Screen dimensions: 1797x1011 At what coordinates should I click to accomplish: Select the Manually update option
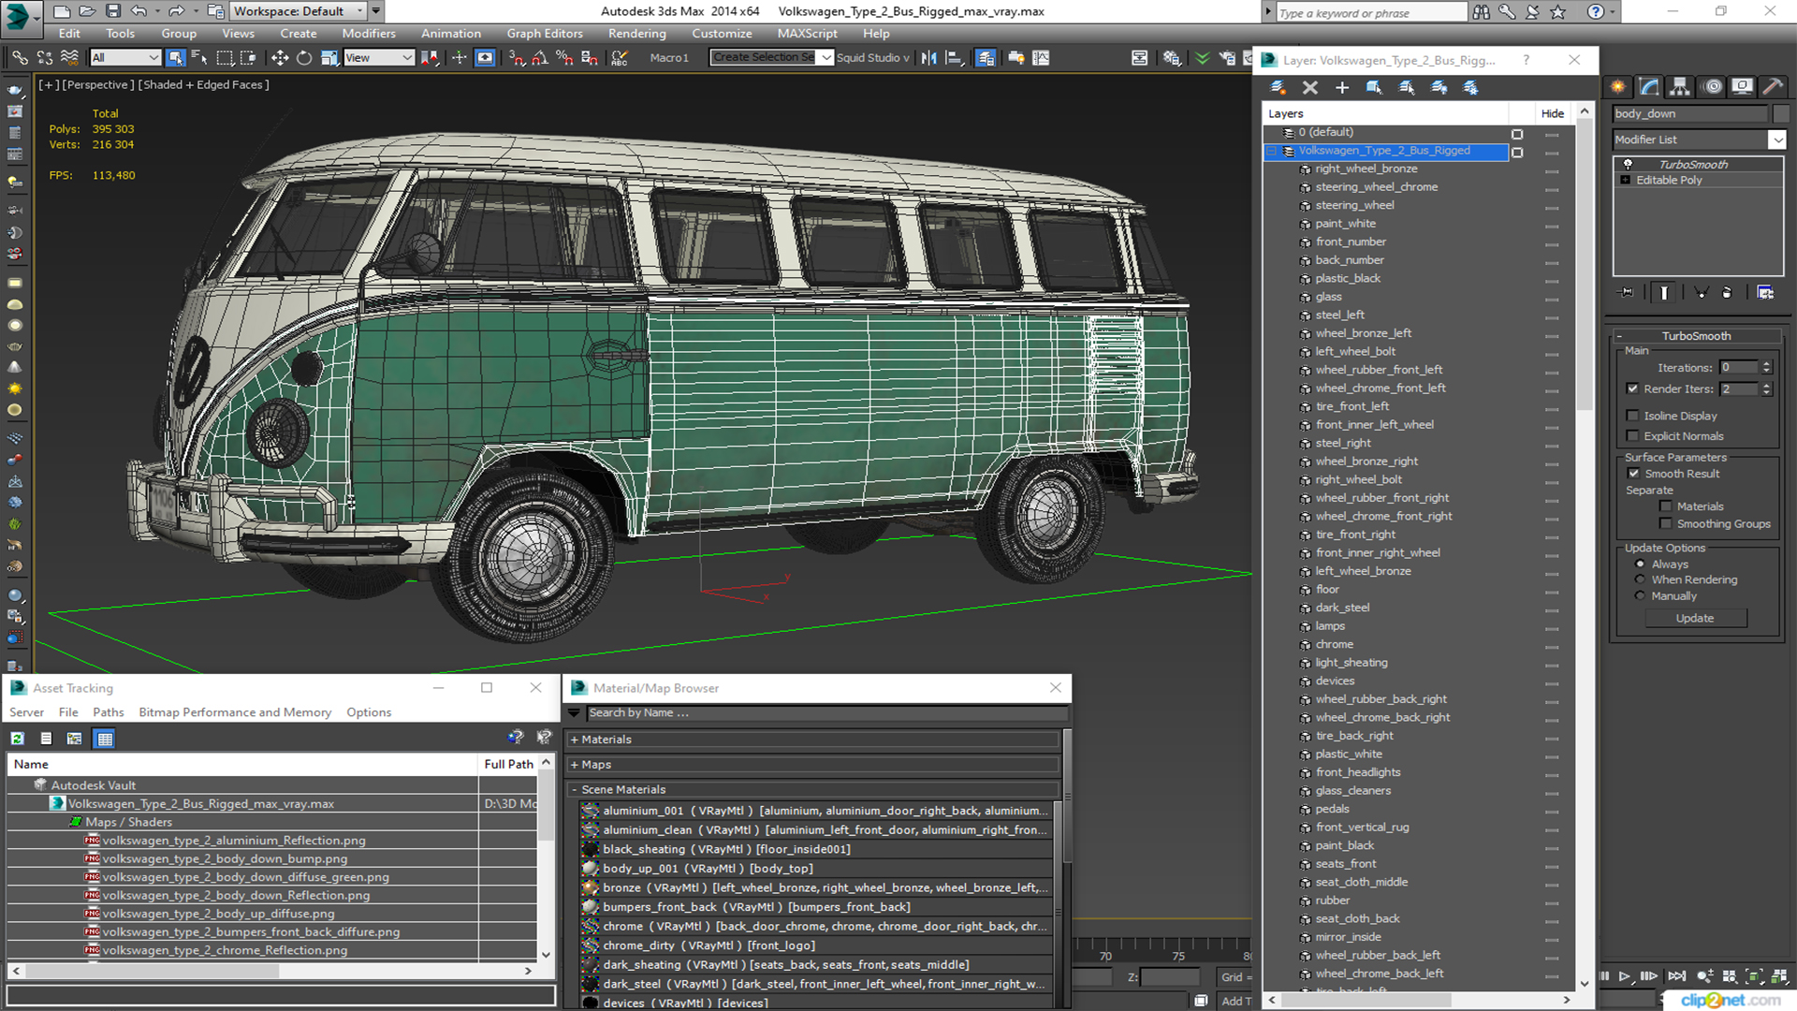point(1640,596)
